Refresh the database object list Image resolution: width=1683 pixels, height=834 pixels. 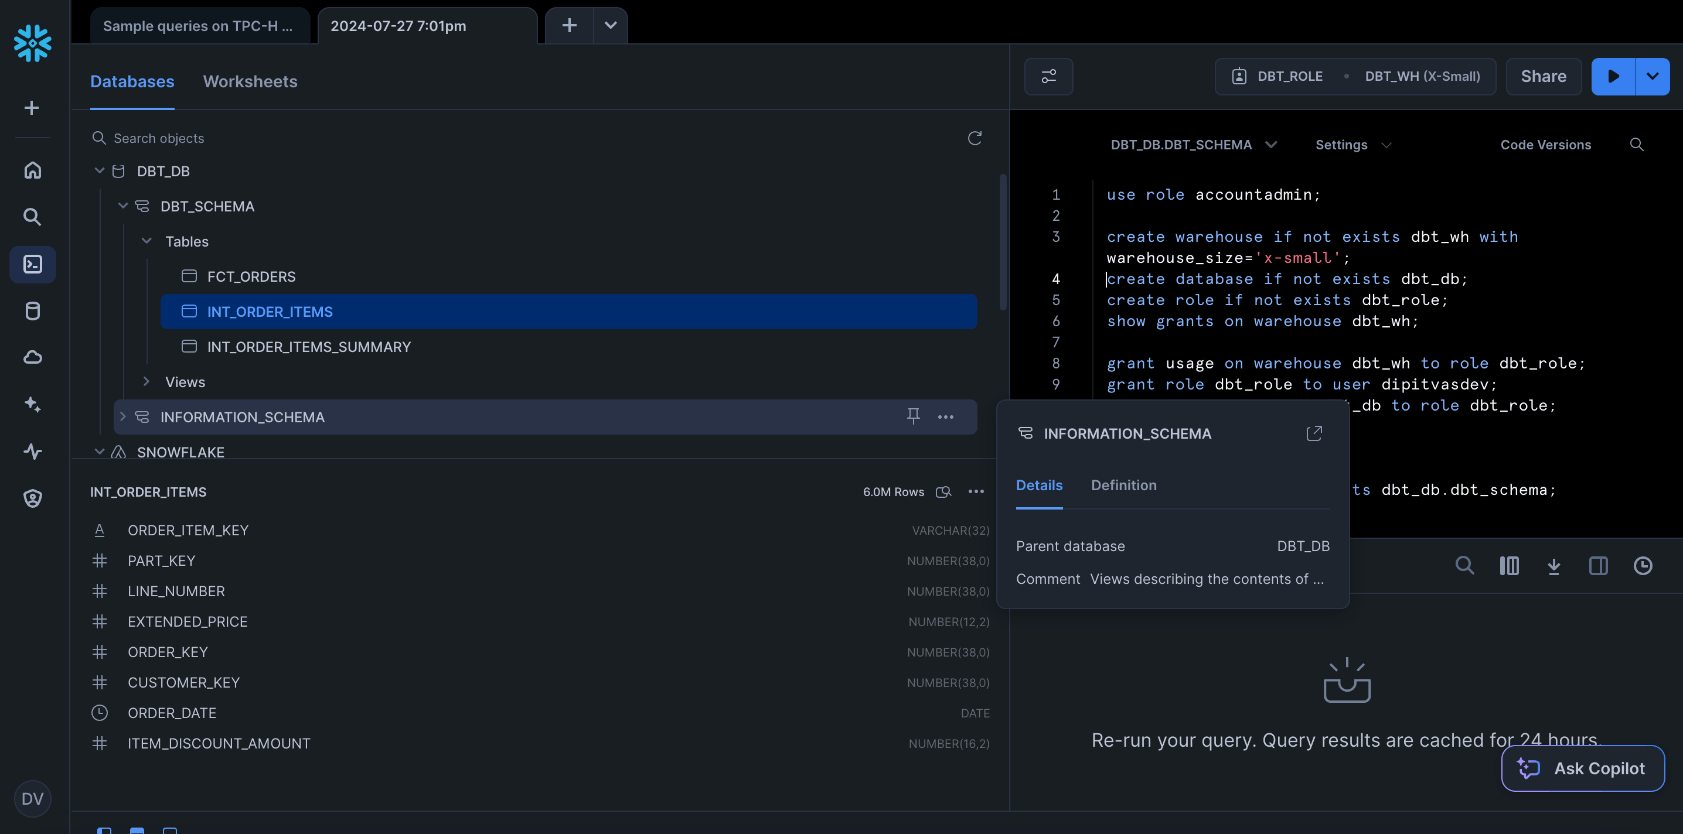975,138
